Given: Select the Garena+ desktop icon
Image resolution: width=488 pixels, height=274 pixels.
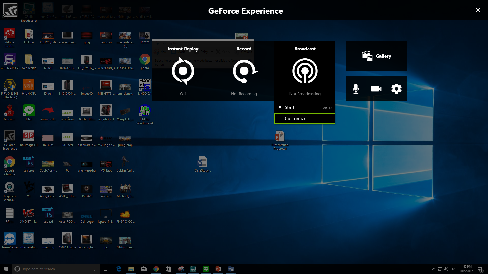Looking at the screenshot, I should [9, 113].
